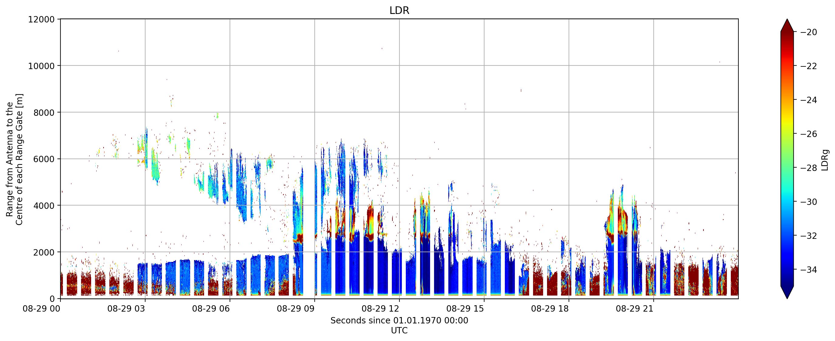Pick the x-axis tick label "08-29 15"

point(465,309)
